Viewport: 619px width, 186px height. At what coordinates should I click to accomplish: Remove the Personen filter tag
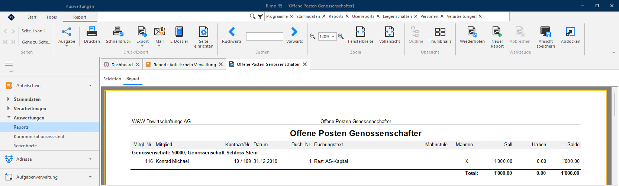point(442,16)
